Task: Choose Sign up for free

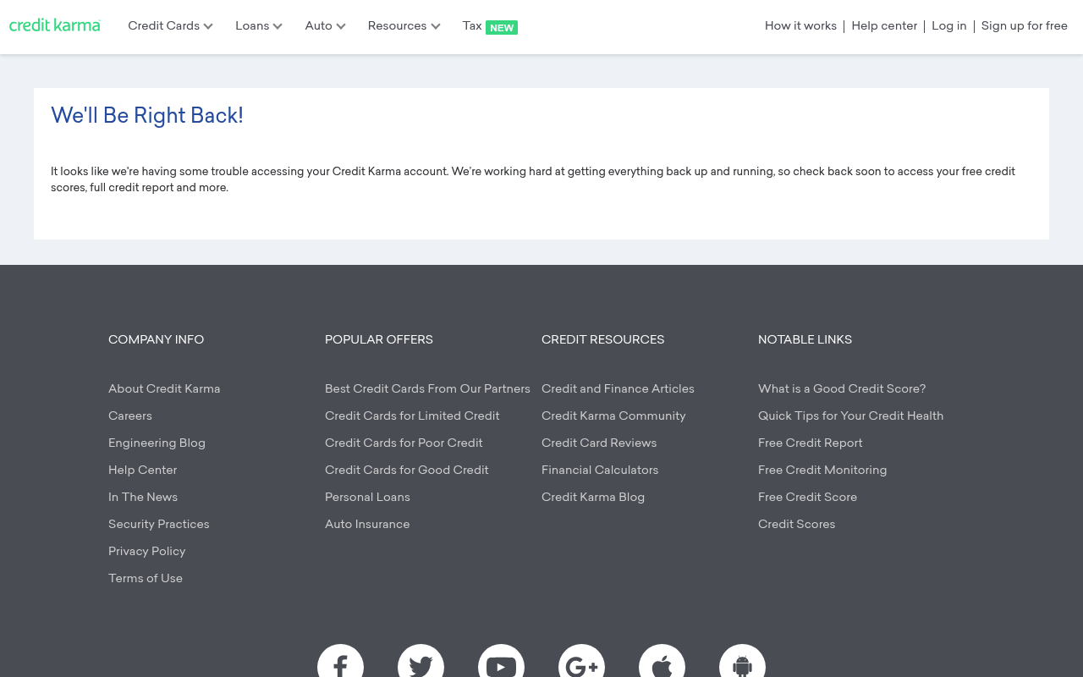Action: (x=1024, y=26)
